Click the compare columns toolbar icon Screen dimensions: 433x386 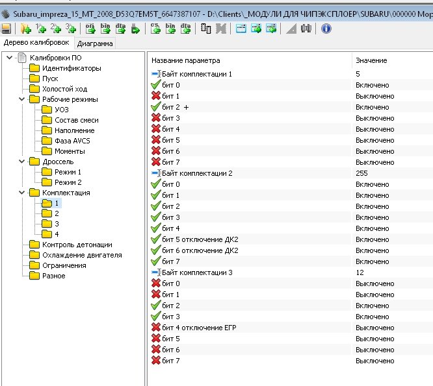[205, 29]
